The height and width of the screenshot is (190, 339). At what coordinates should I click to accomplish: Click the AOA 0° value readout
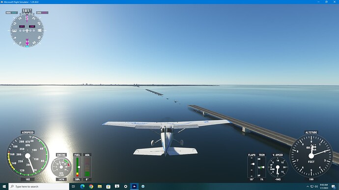pos(87,179)
